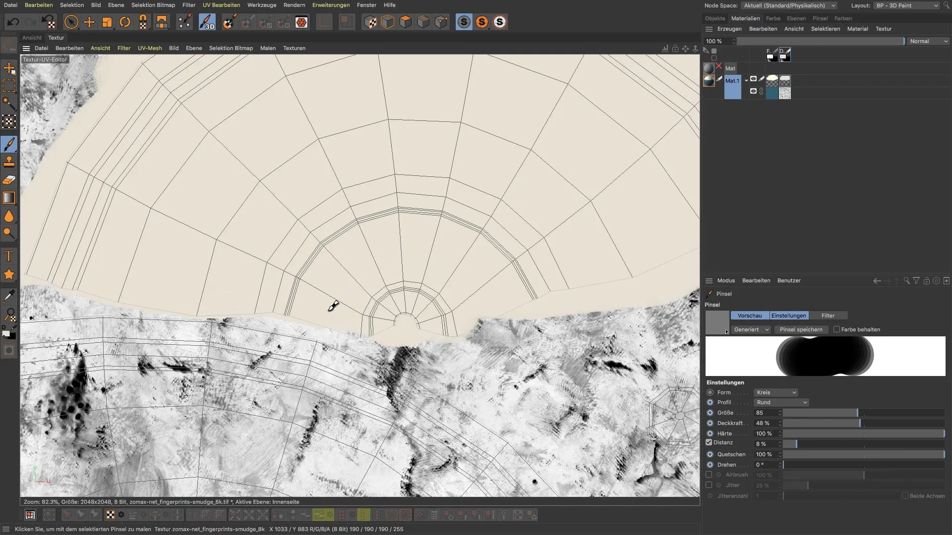Toggle visibility eye of Mat.1 top layer

click(x=753, y=79)
